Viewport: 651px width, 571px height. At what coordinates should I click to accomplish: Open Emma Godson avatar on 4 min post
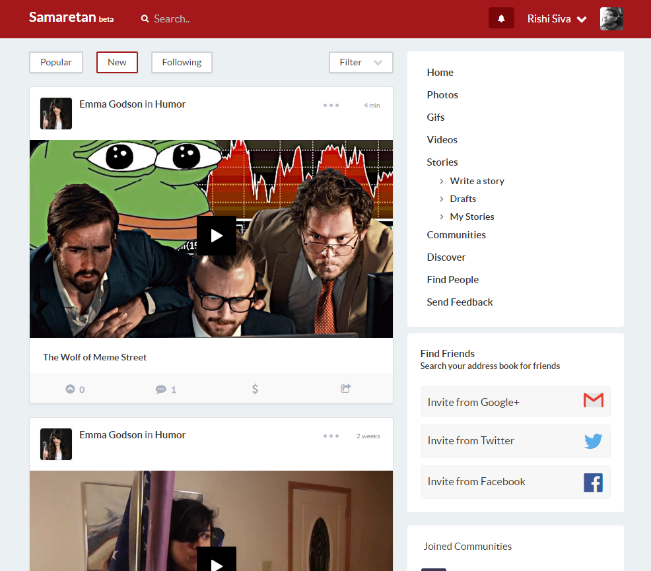(56, 114)
